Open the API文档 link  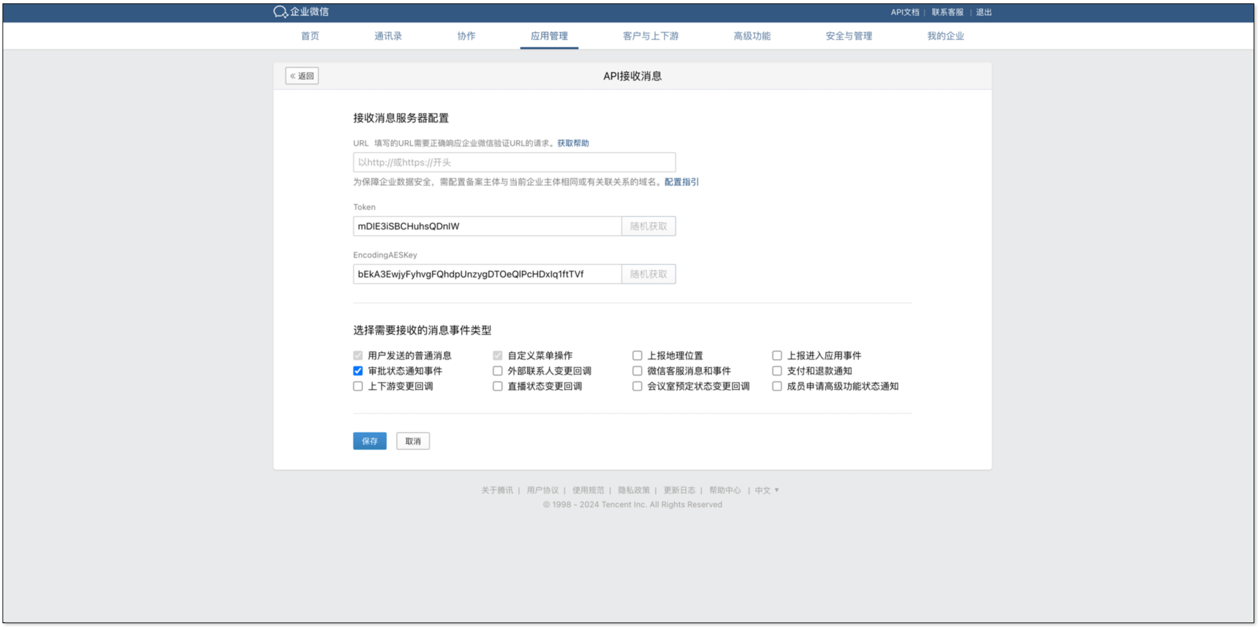904,12
